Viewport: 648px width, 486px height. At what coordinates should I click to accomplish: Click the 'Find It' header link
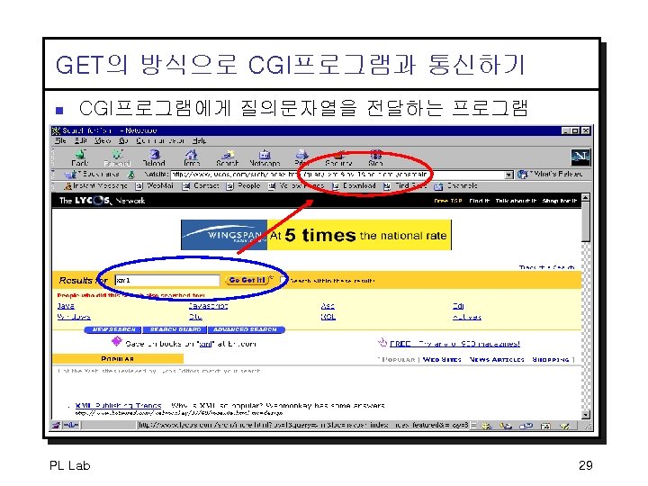click(479, 201)
